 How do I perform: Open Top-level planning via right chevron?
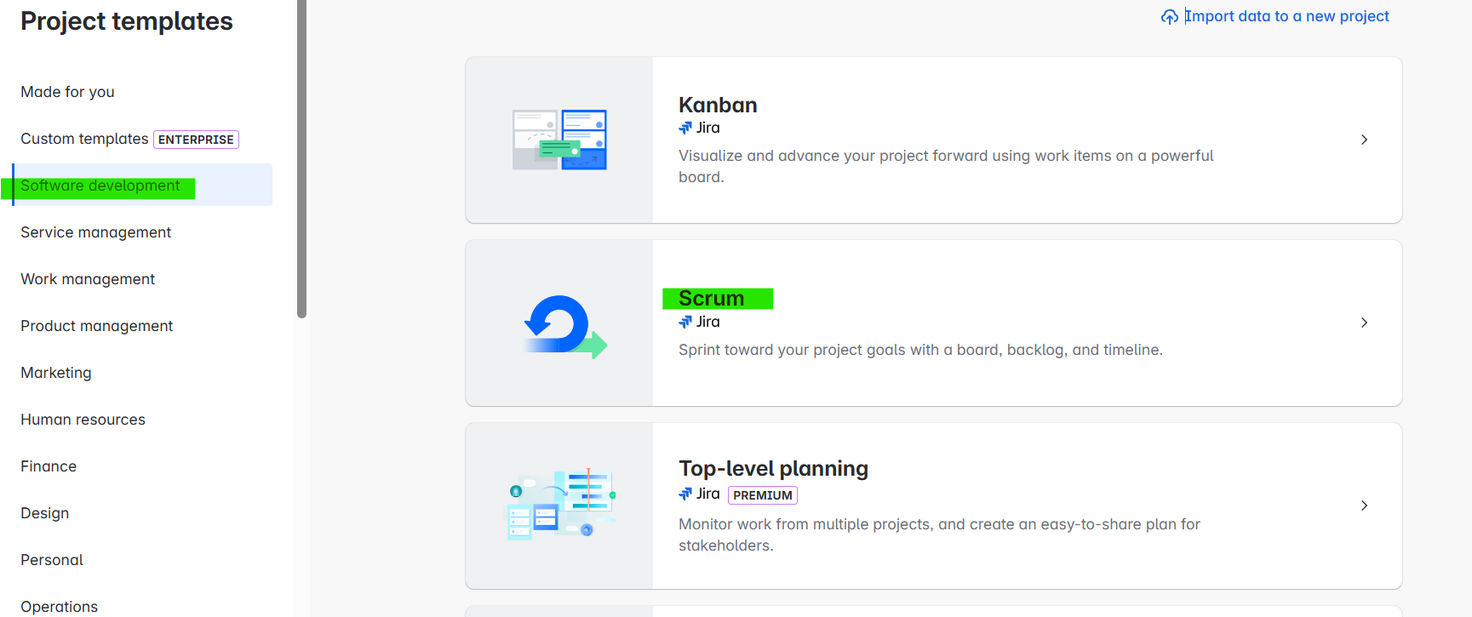pyautogui.click(x=1364, y=506)
